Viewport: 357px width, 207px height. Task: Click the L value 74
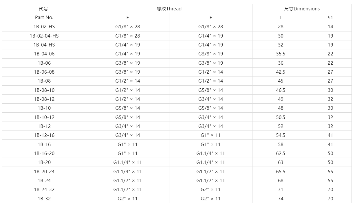click(280, 199)
